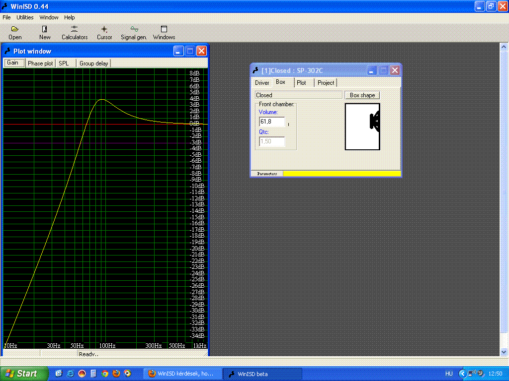Click the front chamber Volume field
Viewport: 509px width, 381px height.
(x=272, y=122)
